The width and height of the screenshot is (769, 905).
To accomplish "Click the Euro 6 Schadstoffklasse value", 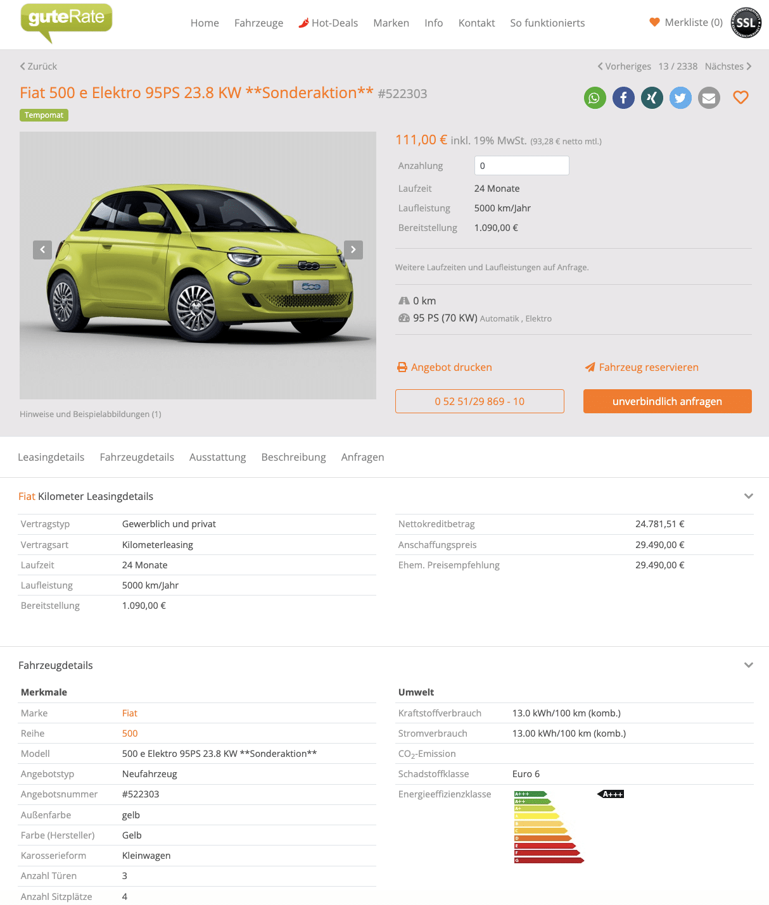I will point(526,774).
